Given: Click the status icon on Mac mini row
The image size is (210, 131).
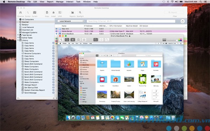Looking at the screenshot, I should (56, 29).
